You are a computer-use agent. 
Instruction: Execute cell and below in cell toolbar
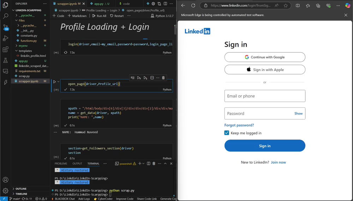145,78
